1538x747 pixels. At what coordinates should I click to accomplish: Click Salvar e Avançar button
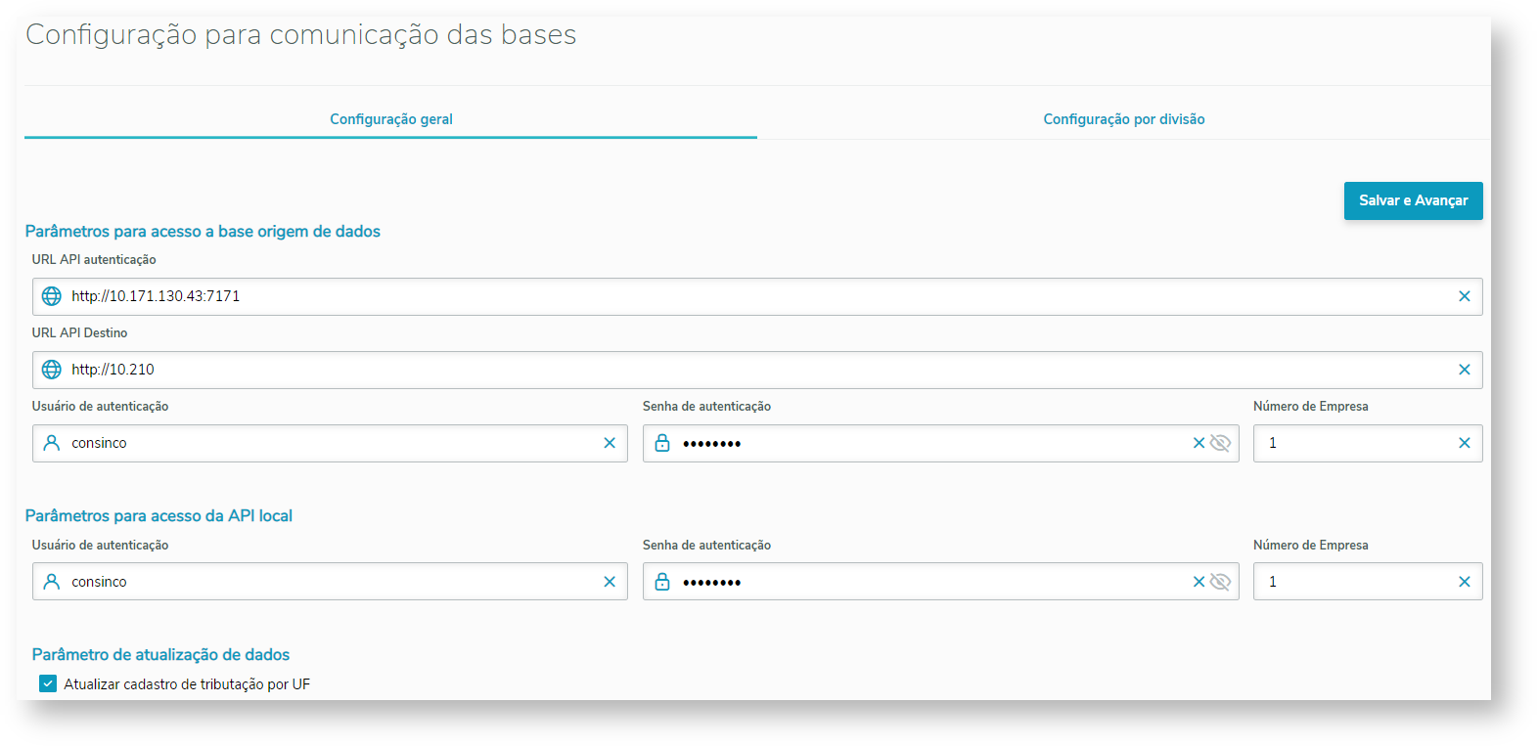(x=1413, y=200)
